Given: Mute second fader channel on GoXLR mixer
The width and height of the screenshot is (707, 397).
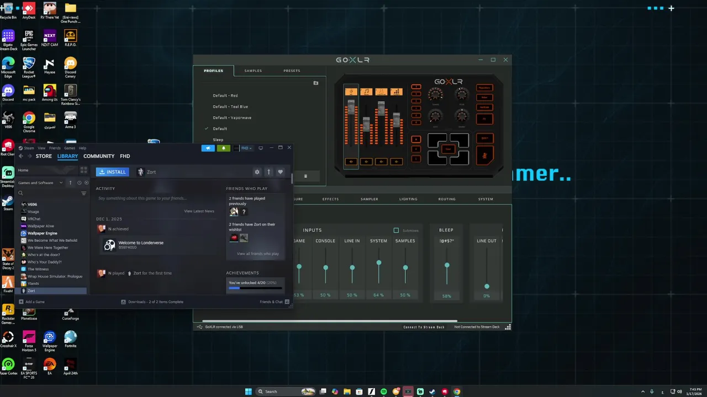Looking at the screenshot, I should coord(366,162).
